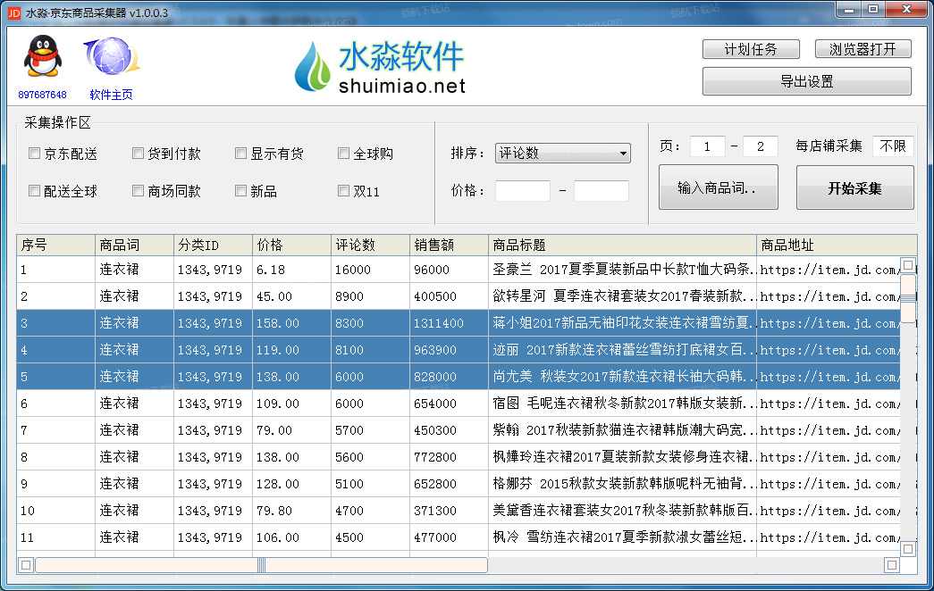The height and width of the screenshot is (591, 934).
Task: Click the 分类ID column header
Action: 214,245
